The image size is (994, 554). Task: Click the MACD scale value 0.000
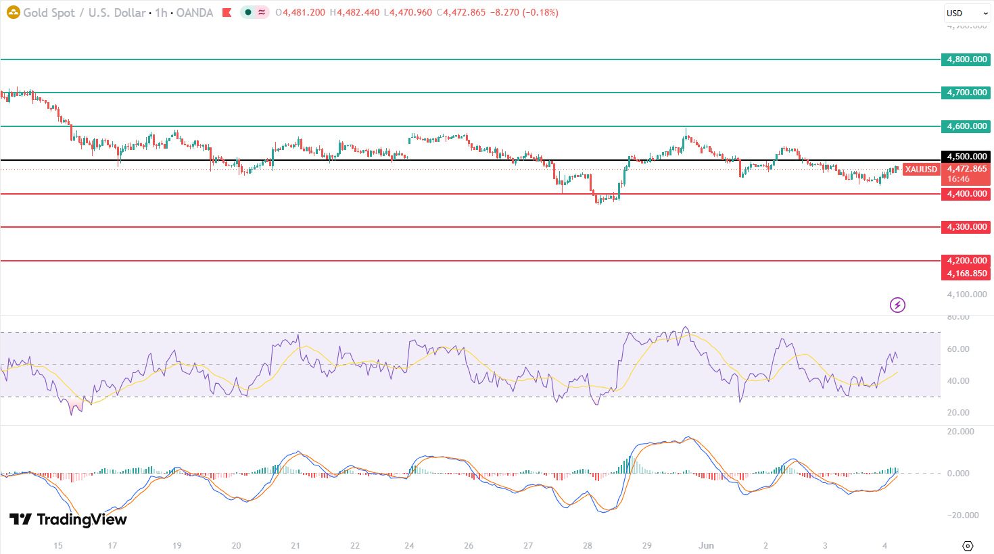958,474
